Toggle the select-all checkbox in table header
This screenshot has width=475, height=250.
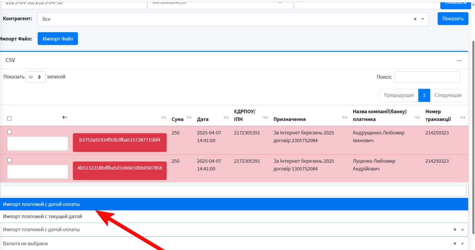[9, 119]
